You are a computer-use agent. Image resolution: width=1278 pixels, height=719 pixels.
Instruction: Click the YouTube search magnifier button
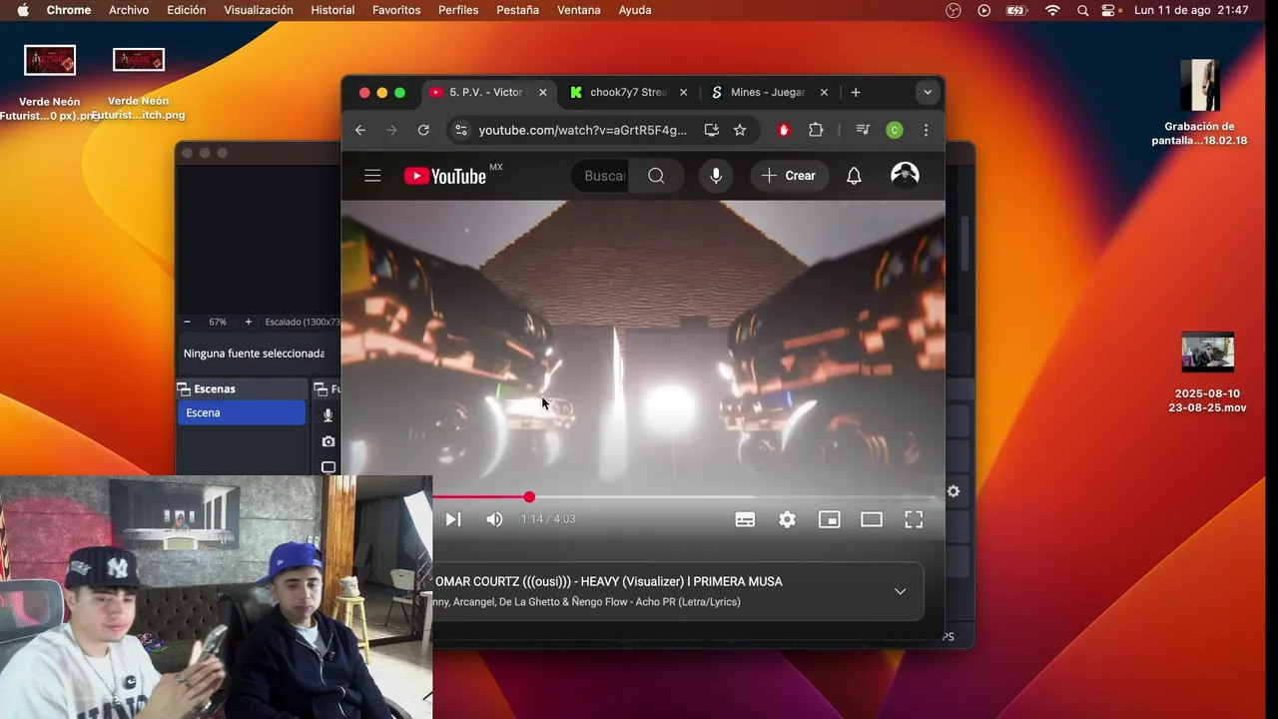tap(656, 176)
